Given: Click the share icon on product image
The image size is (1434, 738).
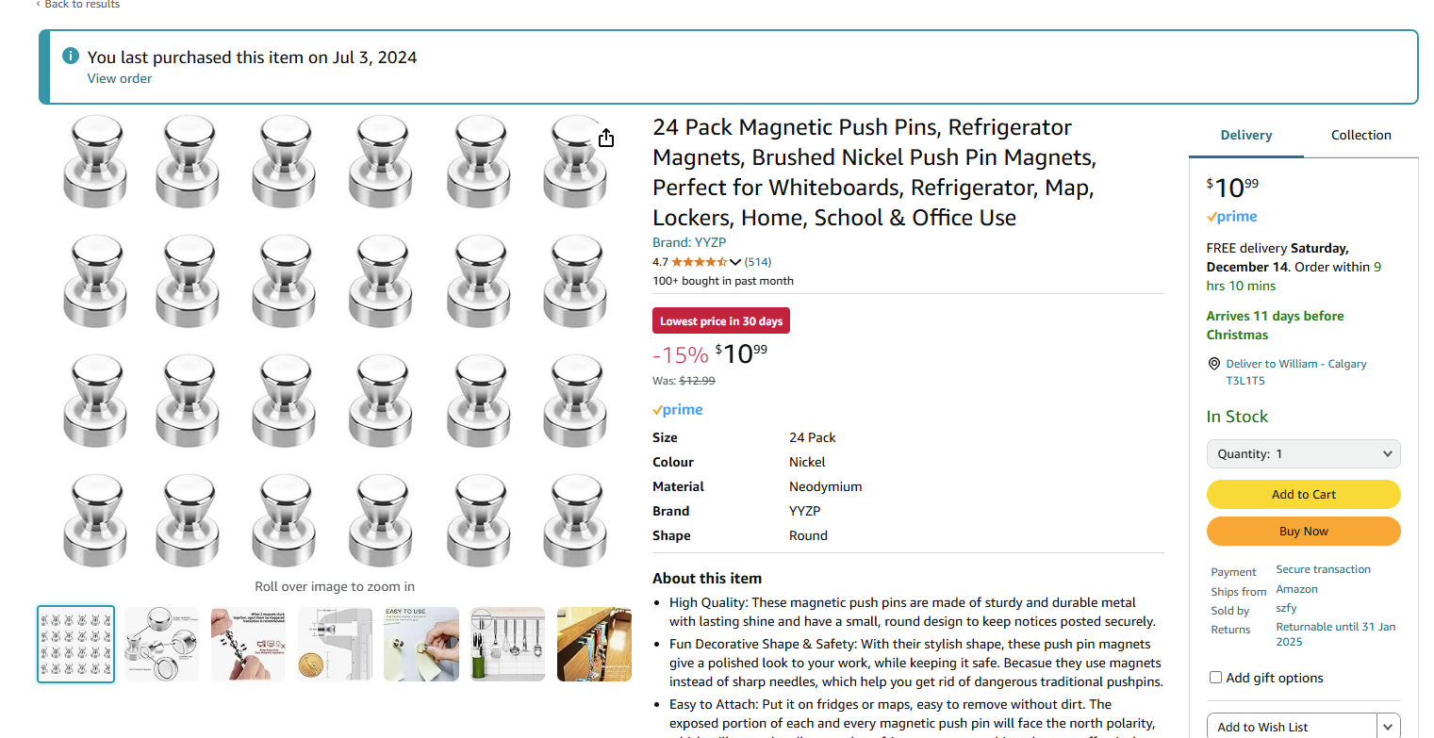Looking at the screenshot, I should [606, 139].
